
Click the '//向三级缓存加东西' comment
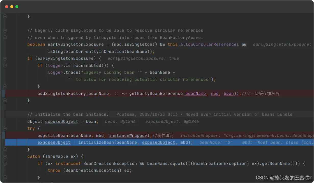(260, 93)
